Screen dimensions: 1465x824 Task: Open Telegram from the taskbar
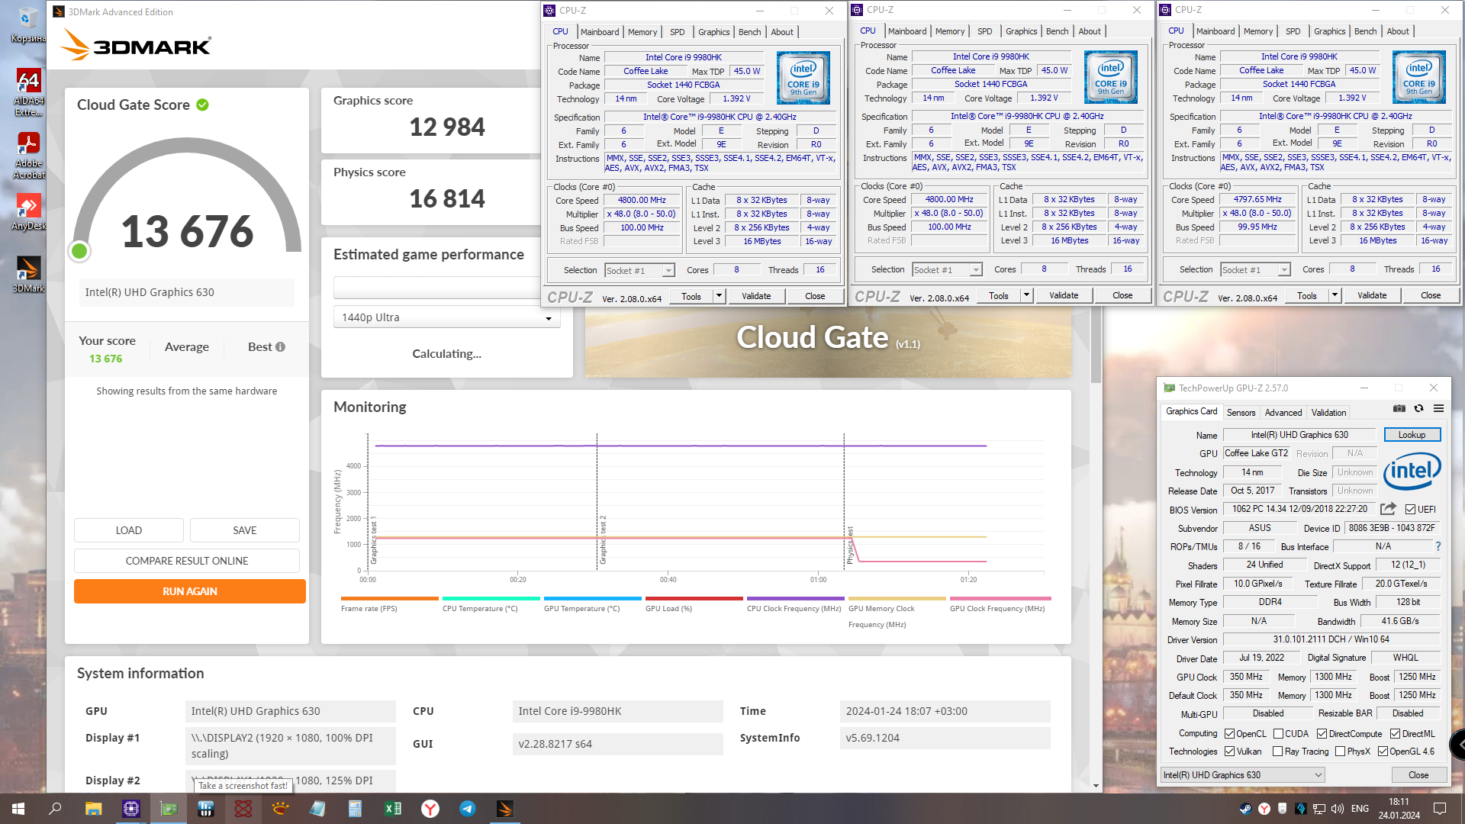coord(468,809)
